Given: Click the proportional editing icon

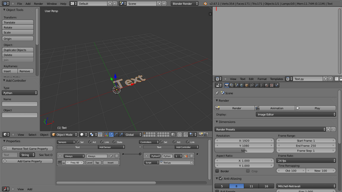Looking at the screenshot, I should pyautogui.click(x=180, y=134).
